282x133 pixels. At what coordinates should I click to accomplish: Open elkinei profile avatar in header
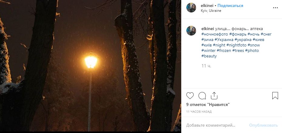tap(191, 8)
